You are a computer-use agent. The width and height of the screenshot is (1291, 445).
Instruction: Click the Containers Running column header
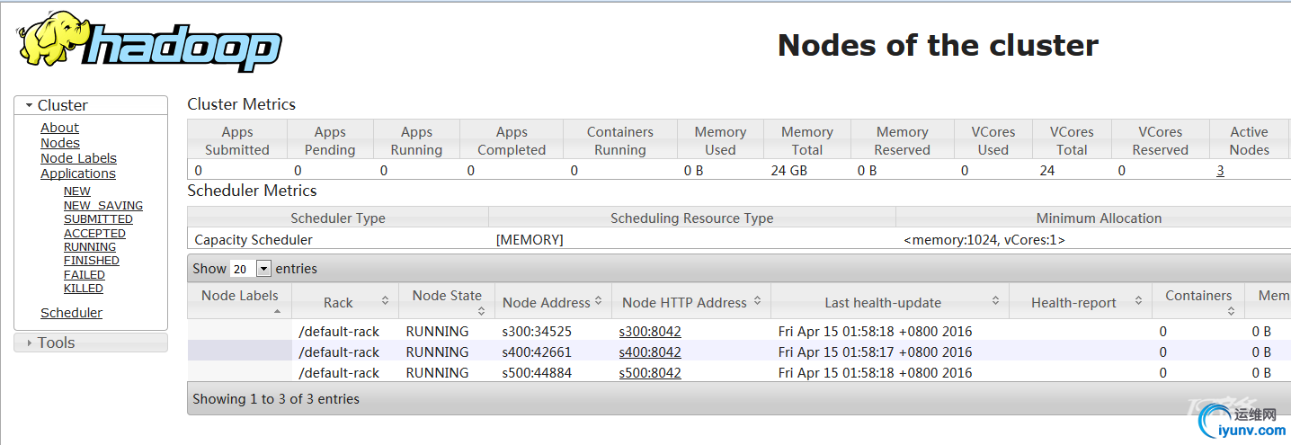620,141
